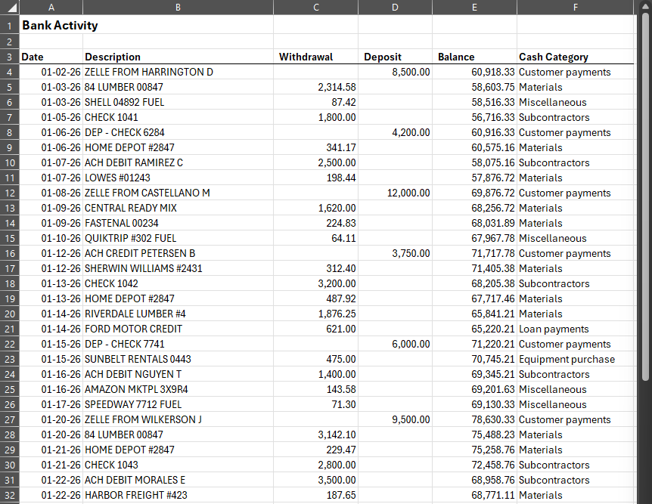Viewport: 652px width, 504px height.
Task: Select the 01-02-26 date cell
Action: click(51, 72)
